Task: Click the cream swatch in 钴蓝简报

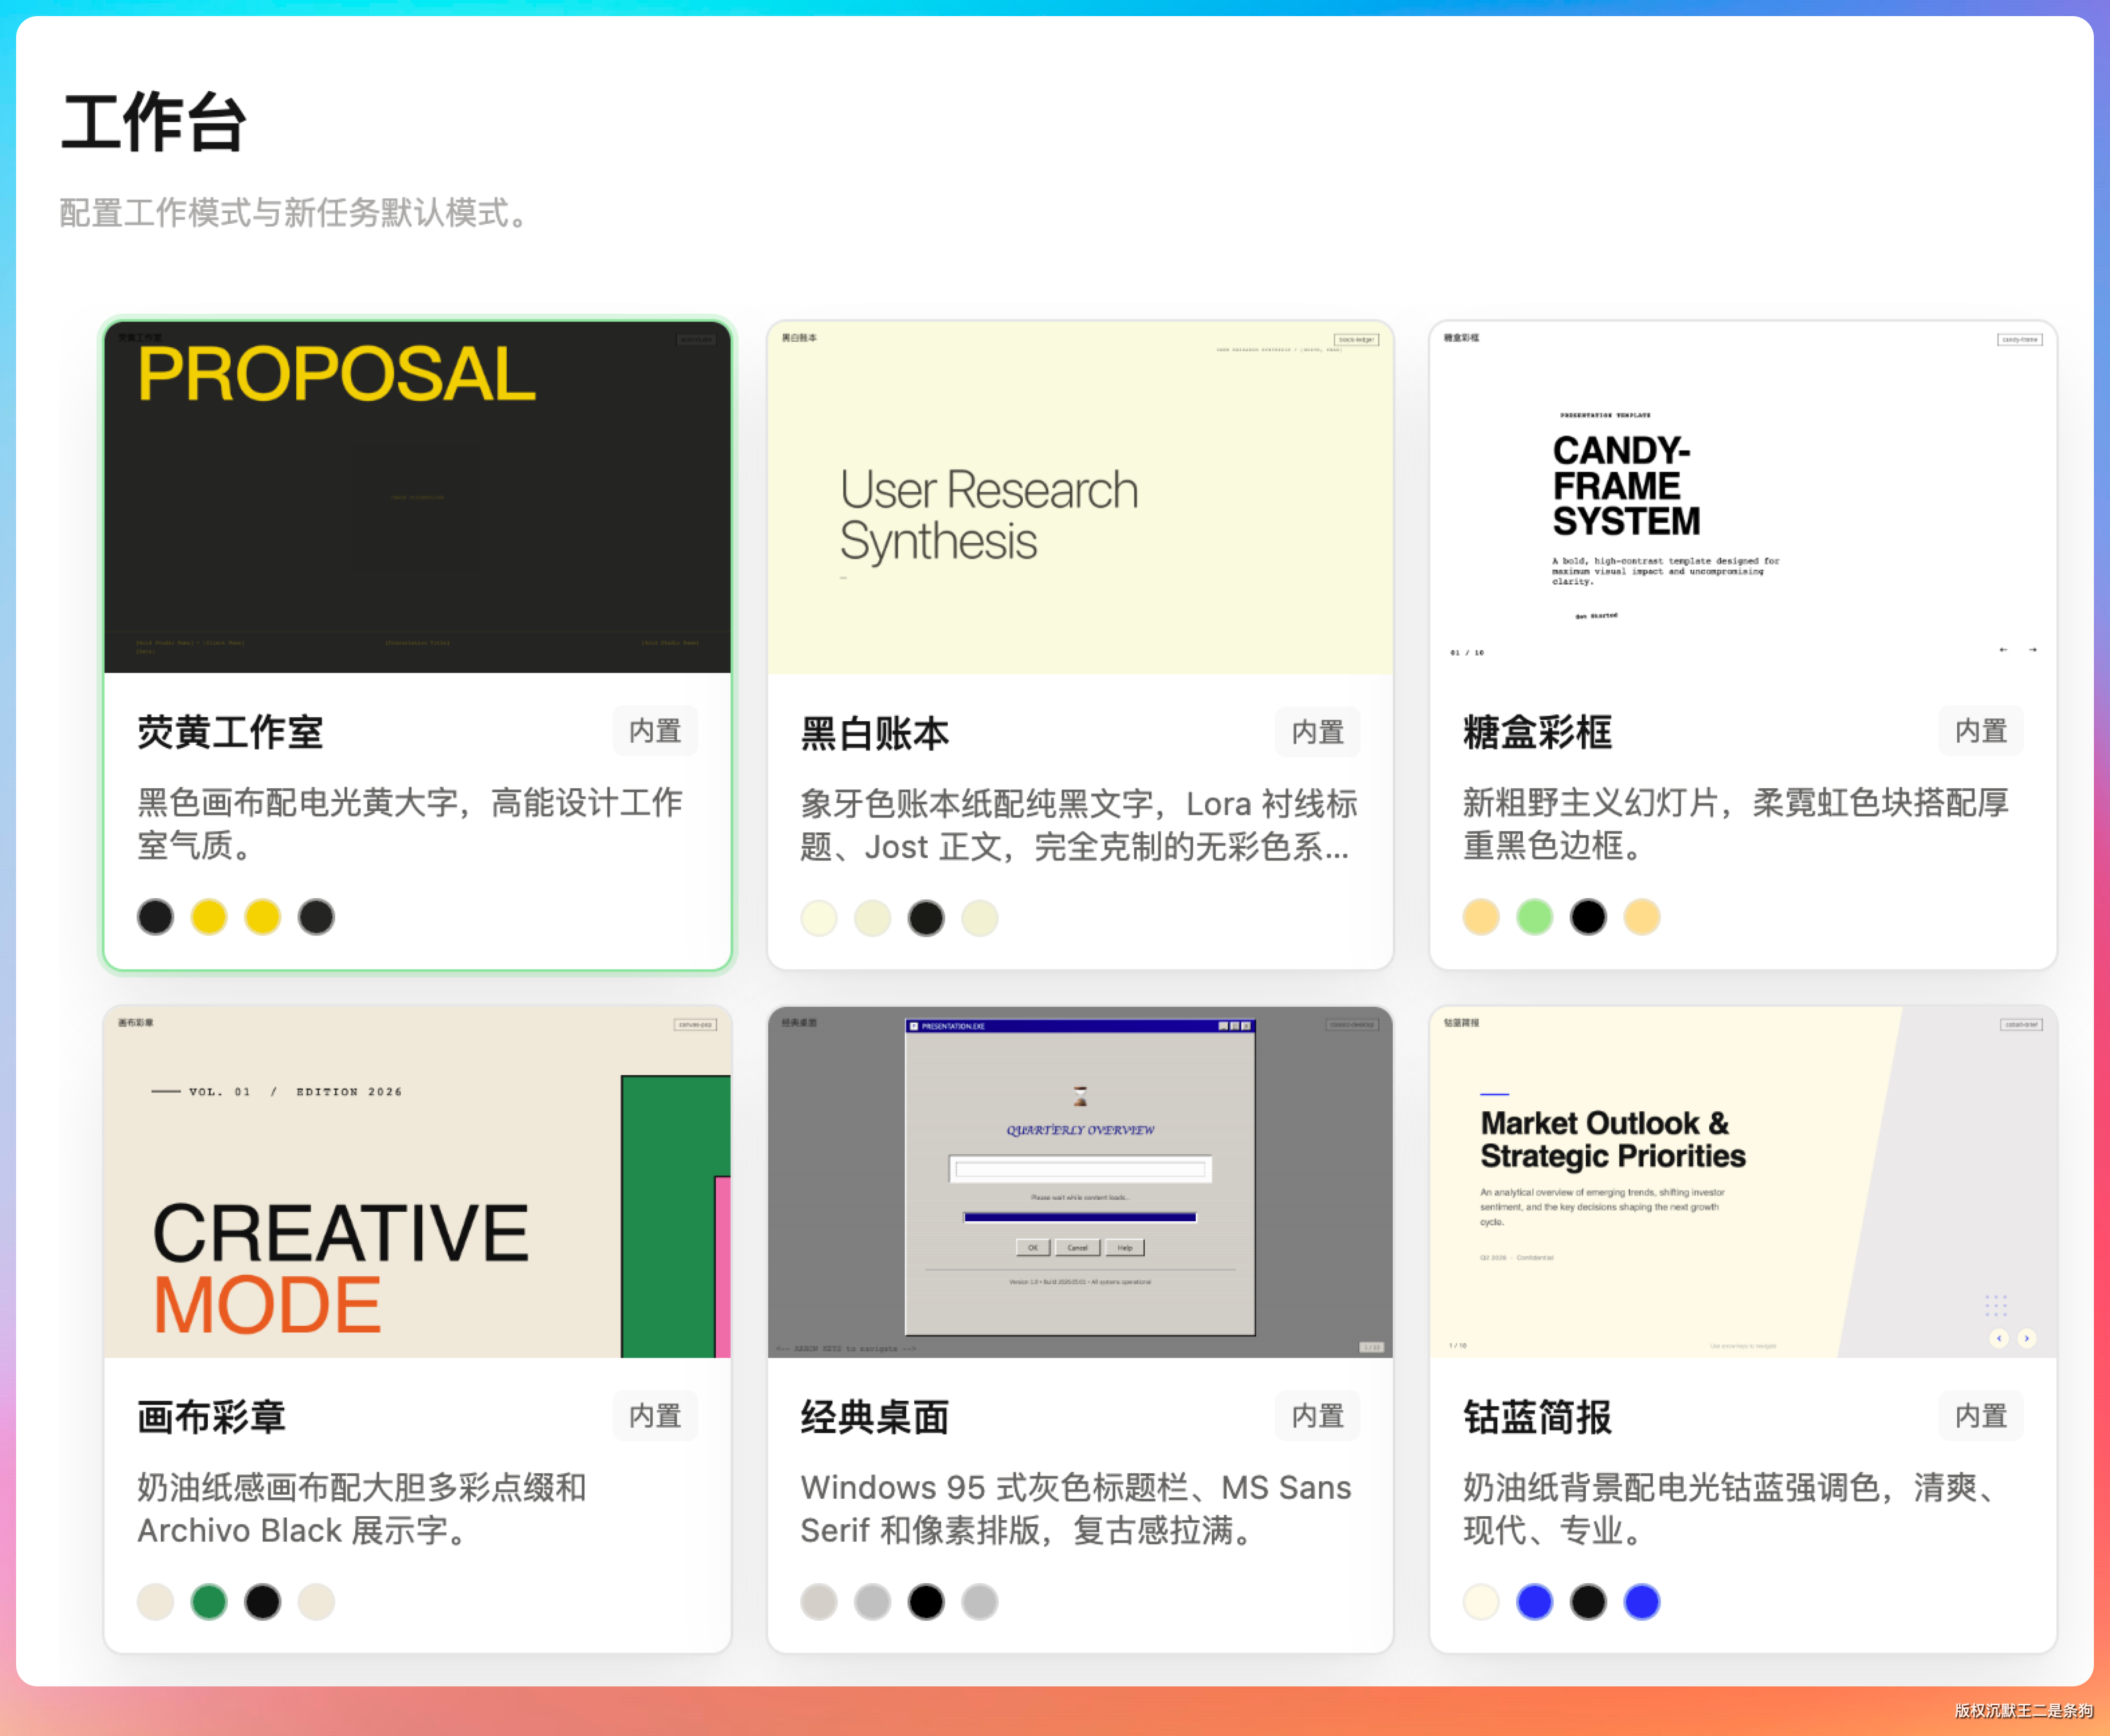Action: 1481,1602
